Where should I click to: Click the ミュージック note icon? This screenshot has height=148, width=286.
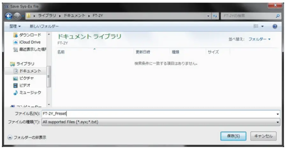tap(16, 93)
